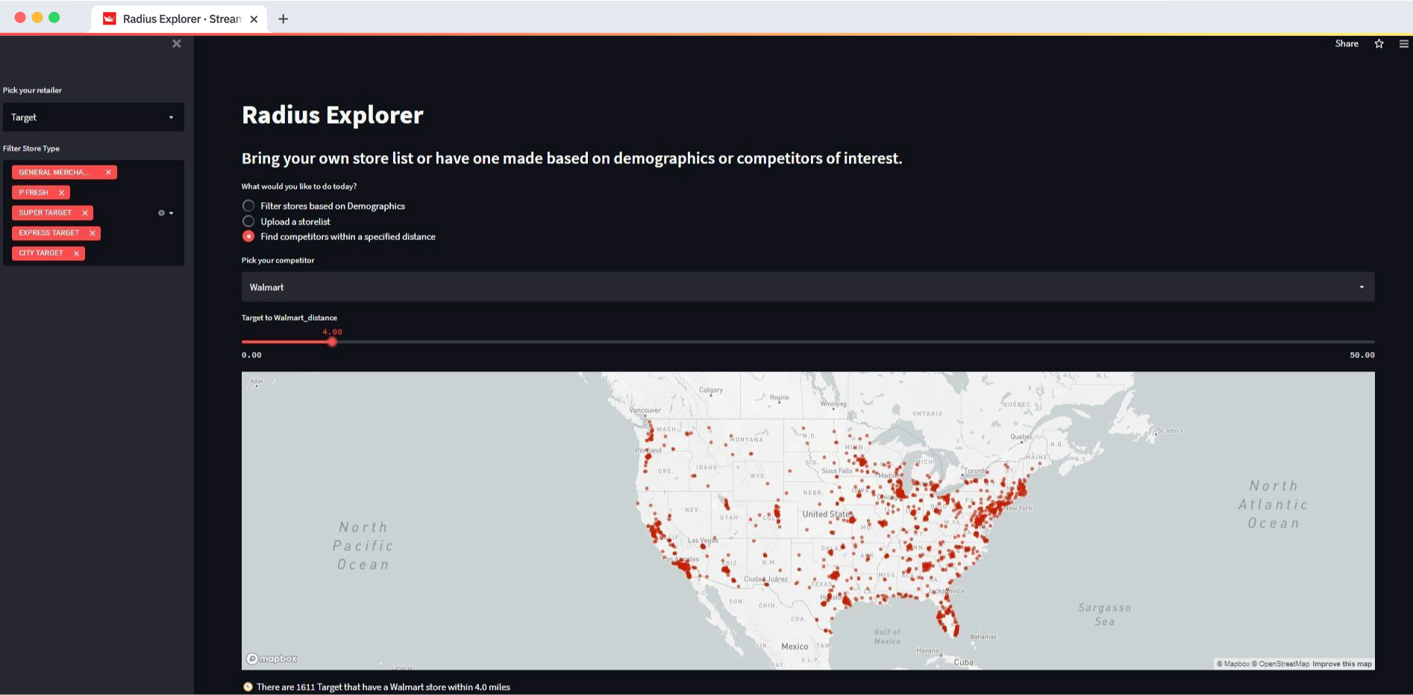
Task: Open a new browser tab
Action: pyautogui.click(x=283, y=19)
